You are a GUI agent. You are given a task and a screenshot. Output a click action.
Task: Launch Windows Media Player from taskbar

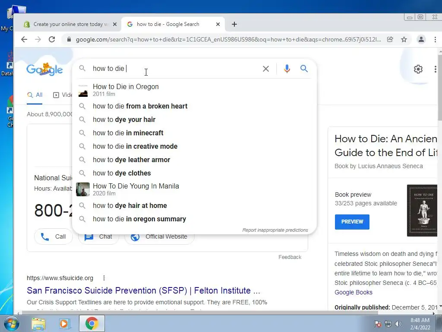point(64,323)
